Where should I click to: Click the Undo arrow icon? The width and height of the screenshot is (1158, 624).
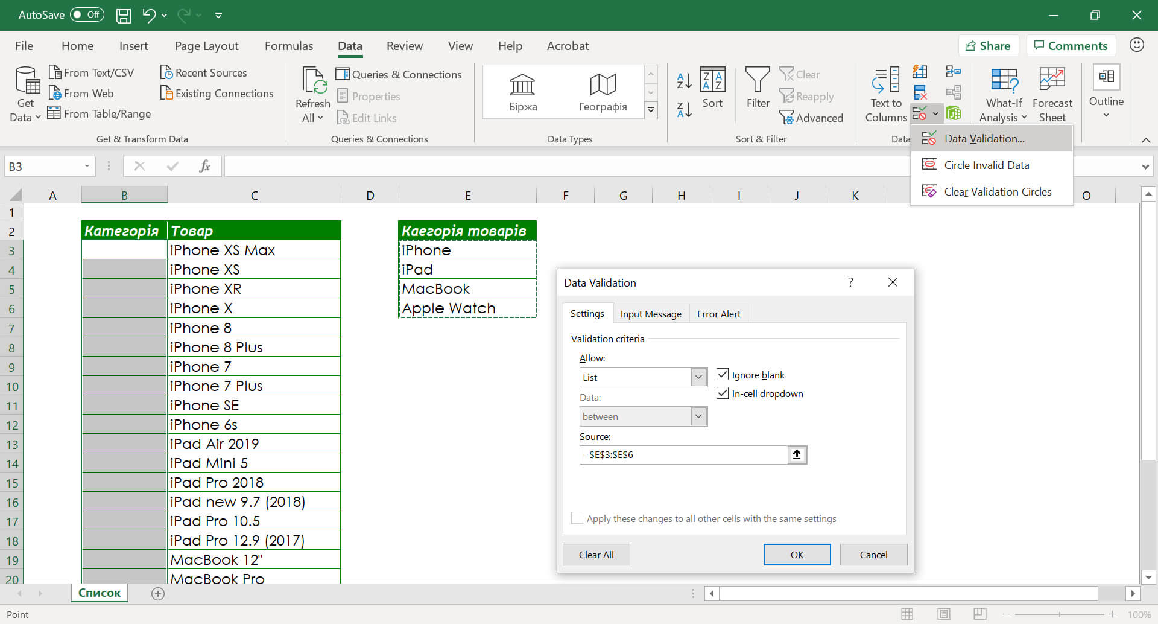pyautogui.click(x=148, y=15)
